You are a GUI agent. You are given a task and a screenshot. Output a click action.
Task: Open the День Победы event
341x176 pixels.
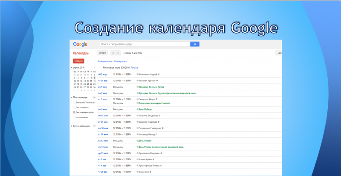tap(145, 110)
